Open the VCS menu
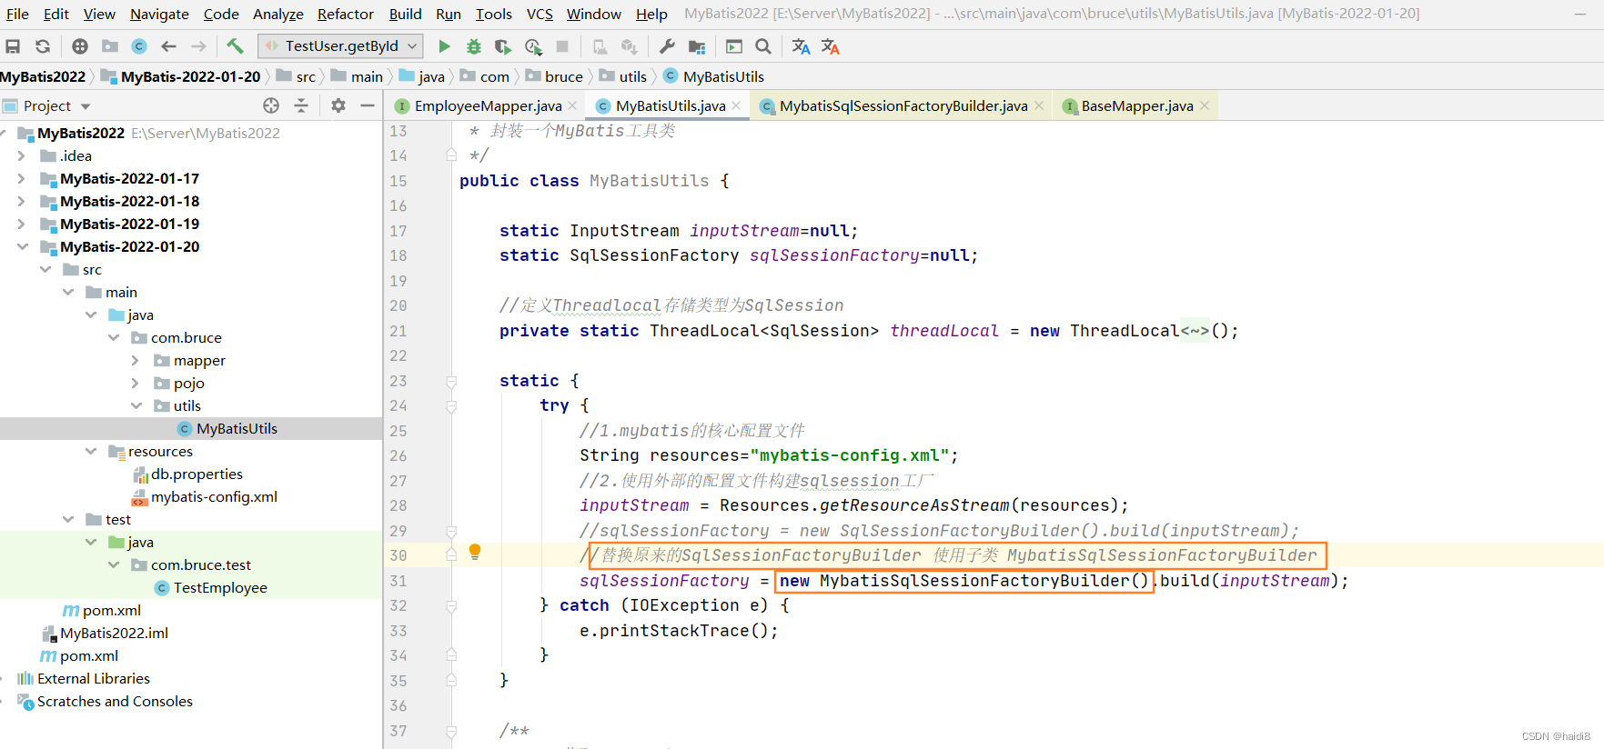Viewport: 1604px width, 749px height. 540,14
